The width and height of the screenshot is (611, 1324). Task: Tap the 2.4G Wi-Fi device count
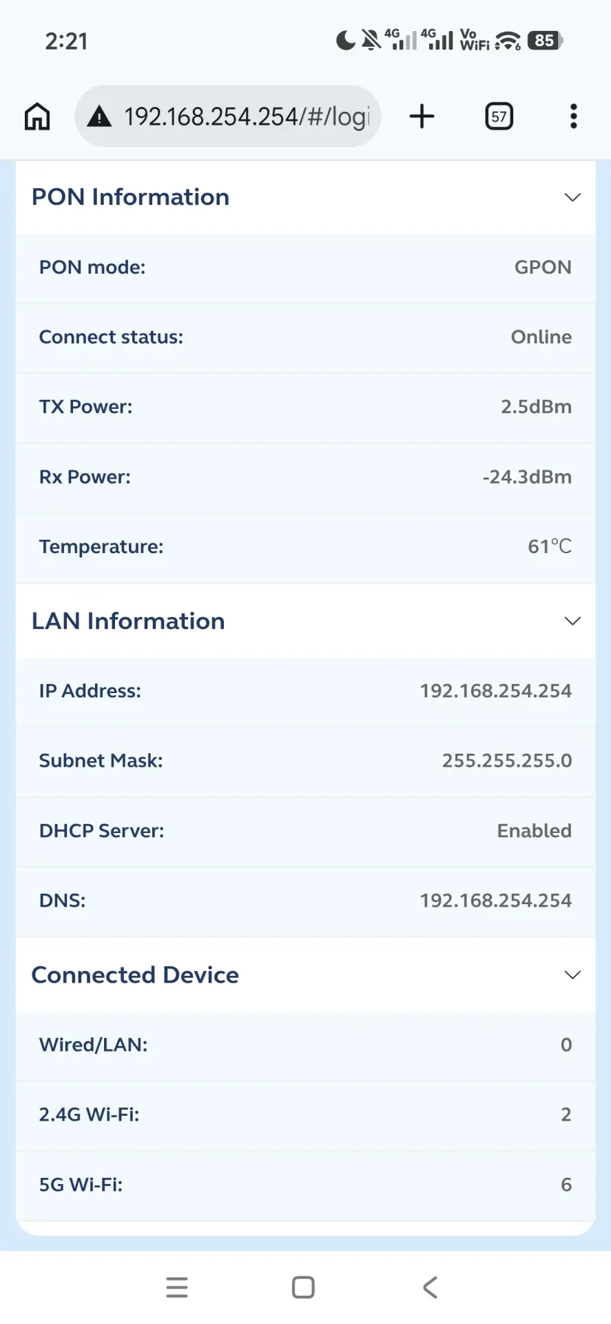(566, 1114)
